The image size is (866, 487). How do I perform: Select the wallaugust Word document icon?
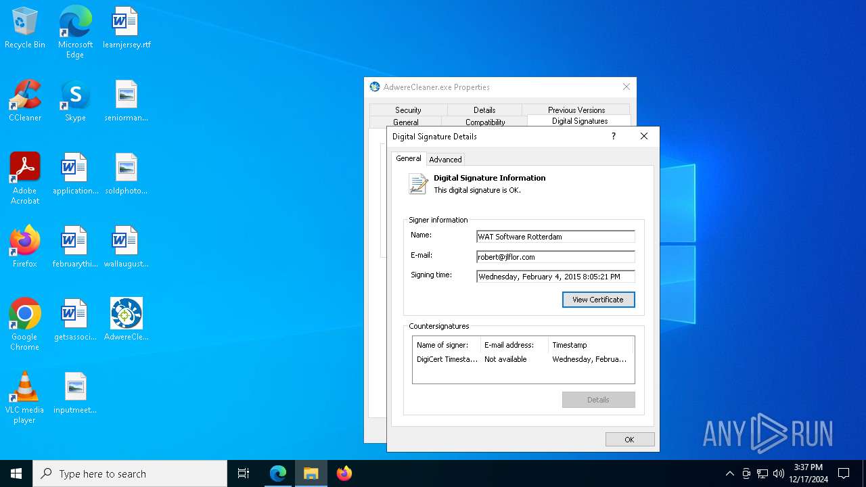tap(127, 247)
